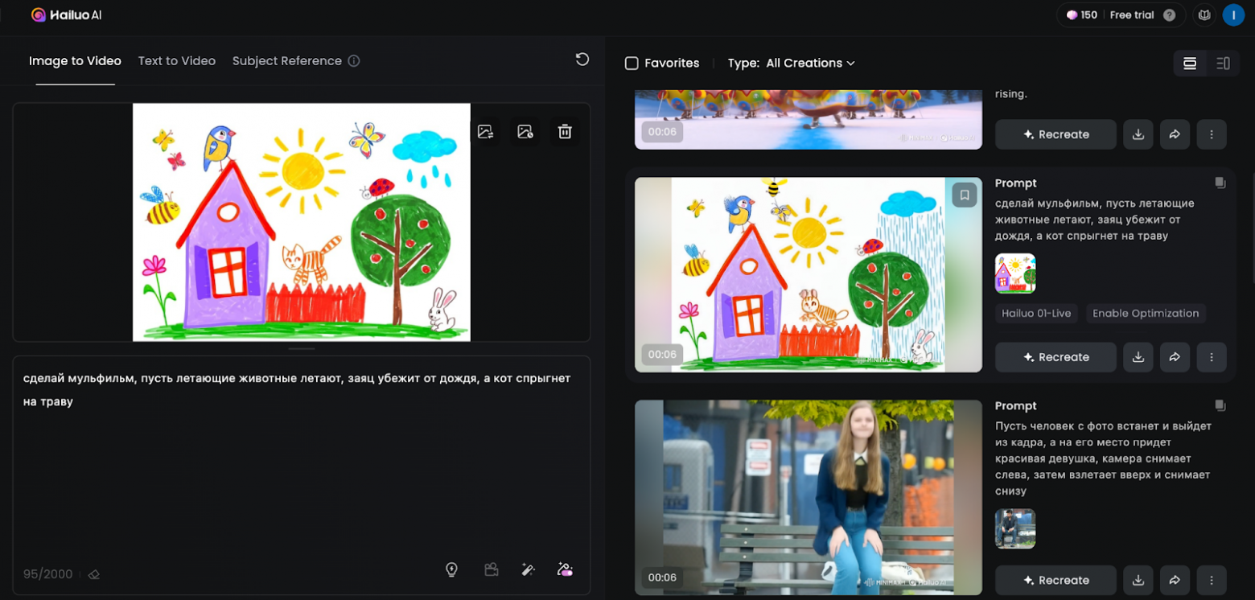Open the lightbulb prompt ideas icon
Image resolution: width=1255 pixels, height=600 pixels.
(x=451, y=569)
